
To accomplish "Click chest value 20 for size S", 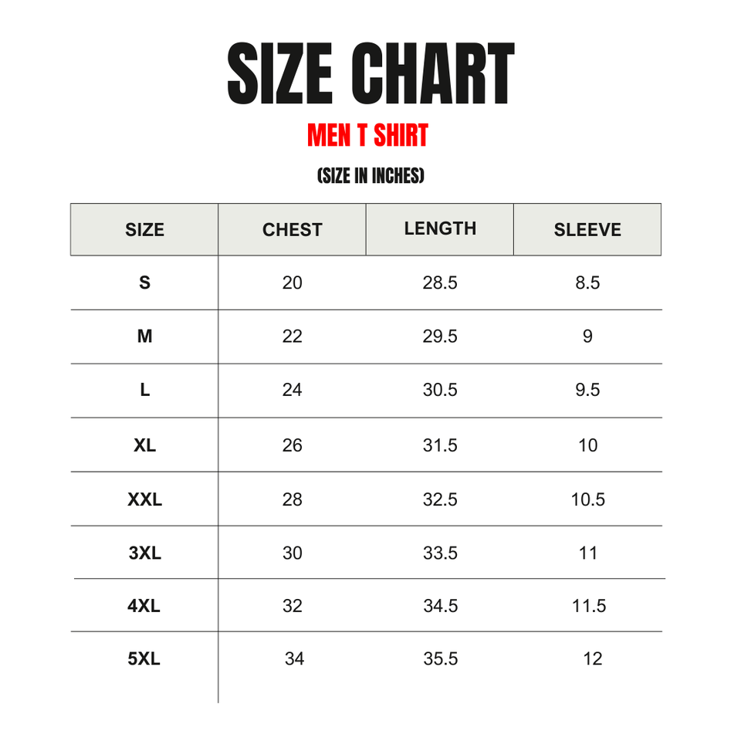I will click(x=293, y=283).
